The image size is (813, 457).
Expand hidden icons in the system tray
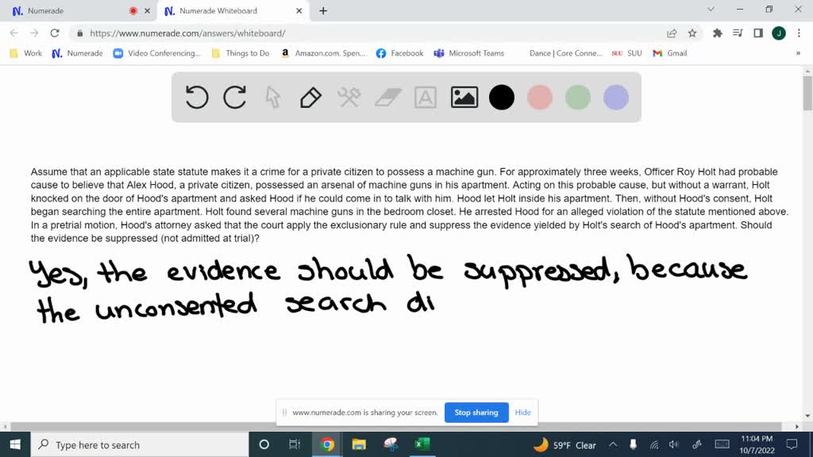pos(614,445)
